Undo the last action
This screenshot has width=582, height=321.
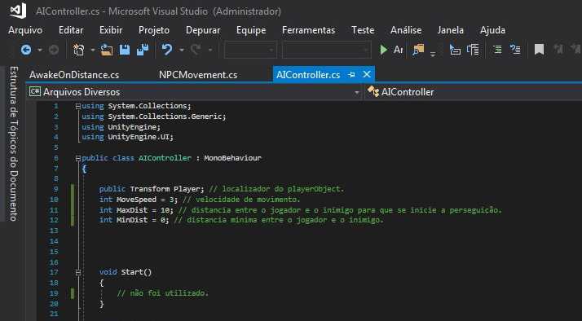tap(167, 50)
